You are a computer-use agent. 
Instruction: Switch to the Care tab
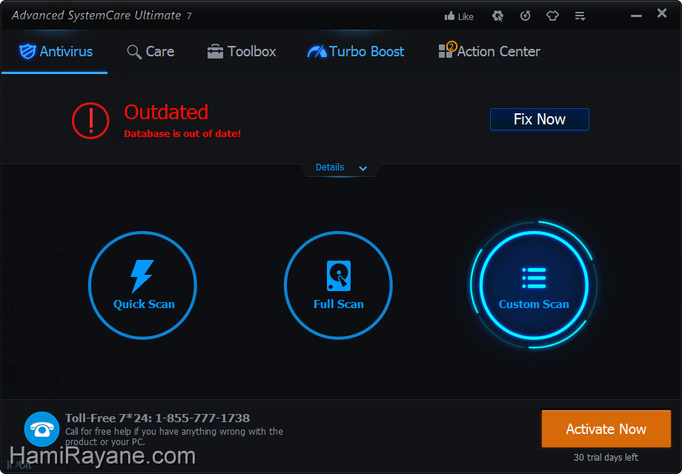pyautogui.click(x=150, y=52)
